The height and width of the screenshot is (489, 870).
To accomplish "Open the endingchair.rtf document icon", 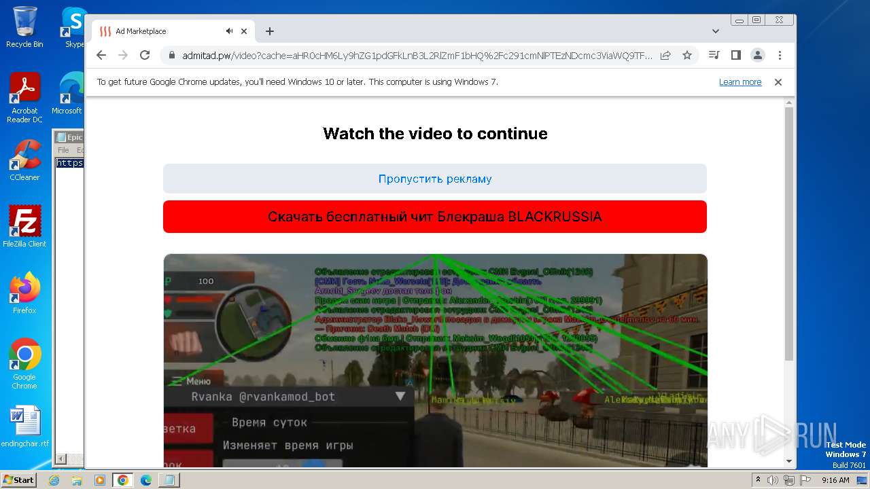I will (24, 427).
